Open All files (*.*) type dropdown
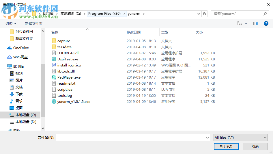 [x=240, y=138]
